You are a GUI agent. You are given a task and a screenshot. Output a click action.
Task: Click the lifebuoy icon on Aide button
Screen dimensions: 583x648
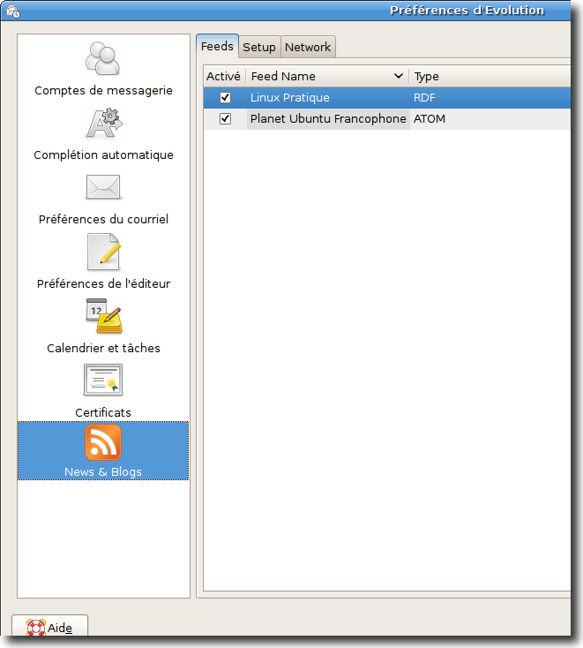(x=35, y=628)
